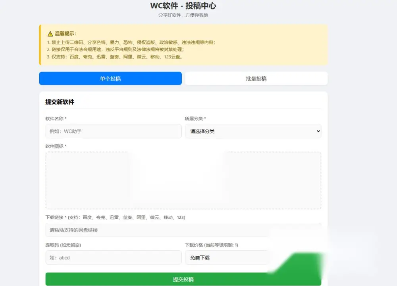Switch to the 单个投稿 tab
Viewport: 397px width, 286px height.
pos(110,79)
